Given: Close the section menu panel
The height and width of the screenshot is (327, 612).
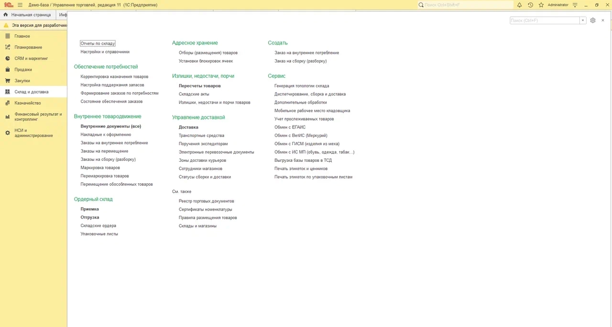Looking at the screenshot, I should [603, 21].
